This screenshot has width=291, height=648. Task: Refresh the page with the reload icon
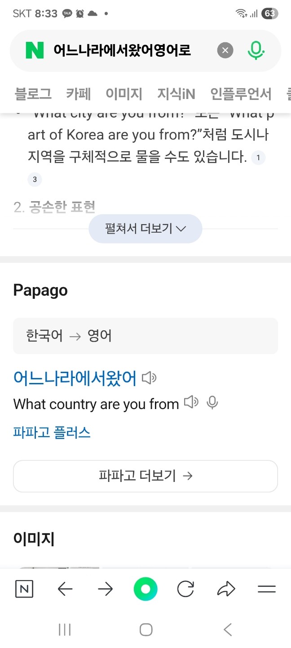[x=185, y=589]
